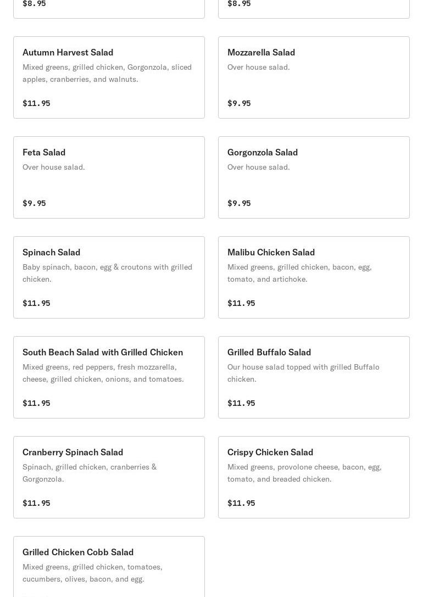
Task: Click the Spinach Salad description text
Action: [107, 273]
